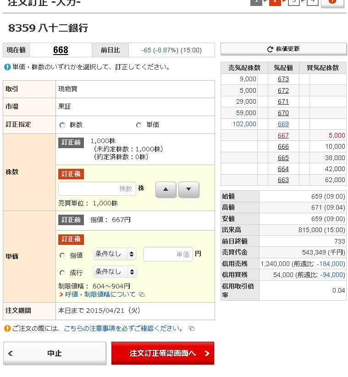Click the external window icon after 制限値幅について
The width and height of the screenshot is (348, 377).
click(142, 294)
